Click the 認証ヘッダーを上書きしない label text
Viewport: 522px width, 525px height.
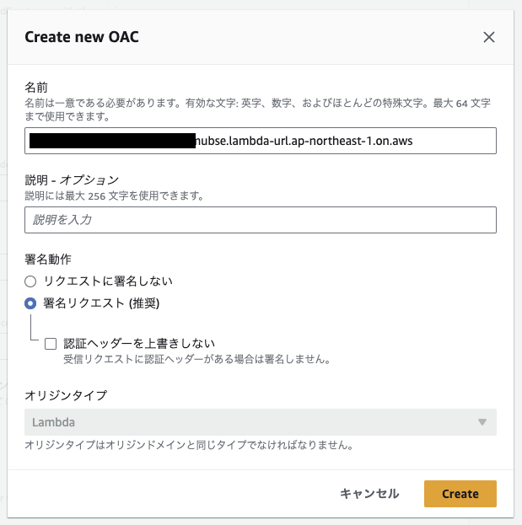139,344
